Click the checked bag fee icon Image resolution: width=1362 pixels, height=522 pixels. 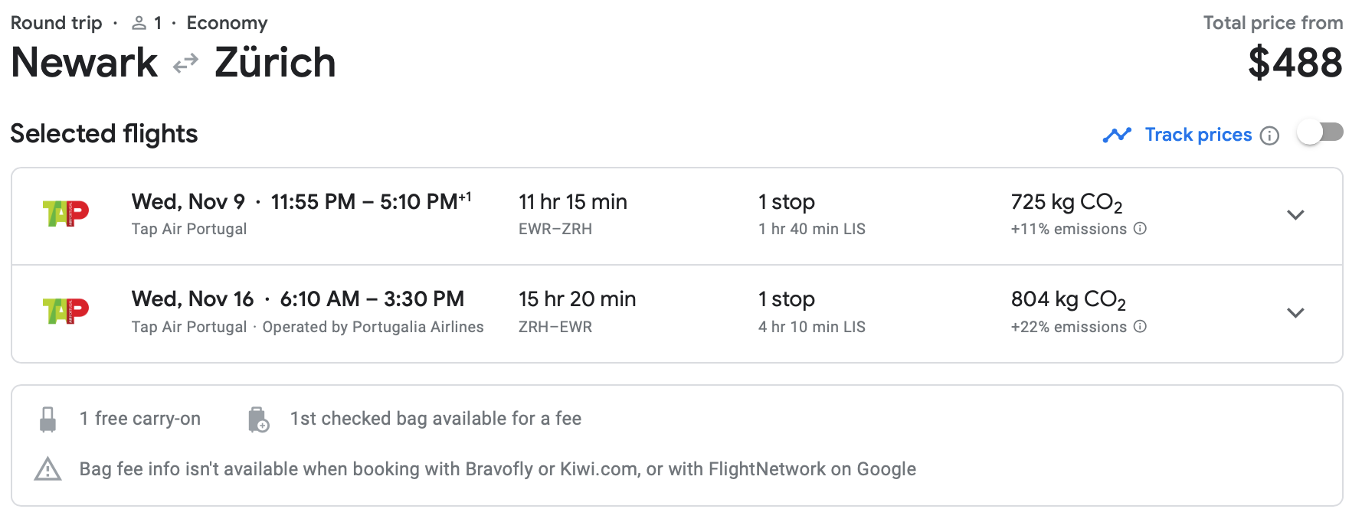258,419
